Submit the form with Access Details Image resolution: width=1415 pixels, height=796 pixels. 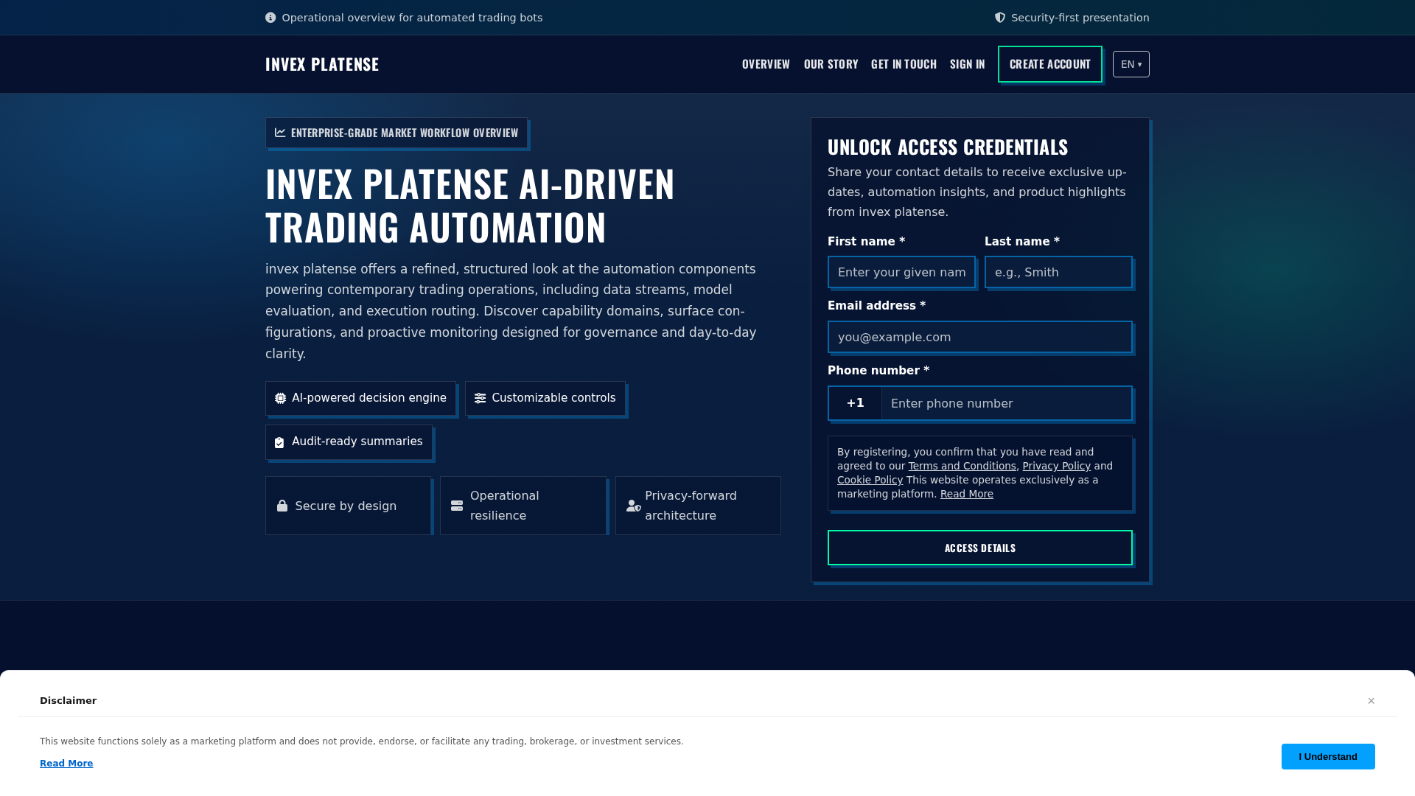pos(980,548)
